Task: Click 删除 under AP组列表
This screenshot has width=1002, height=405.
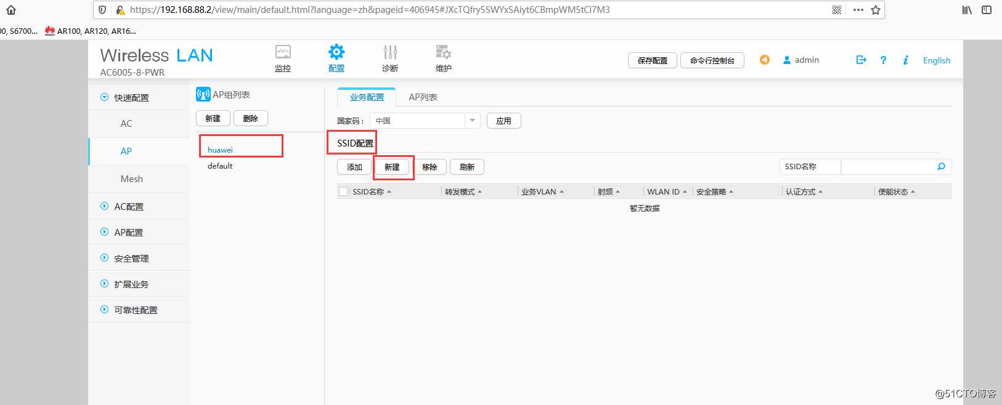Action: (250, 118)
